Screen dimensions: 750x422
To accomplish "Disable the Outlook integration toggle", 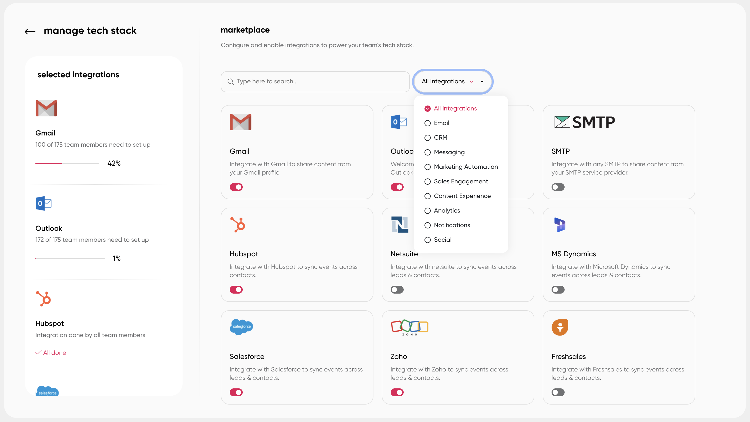I will pos(397,187).
